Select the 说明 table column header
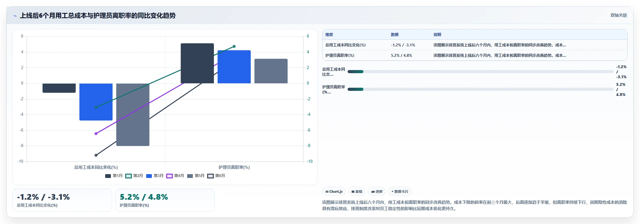 click(x=437, y=35)
